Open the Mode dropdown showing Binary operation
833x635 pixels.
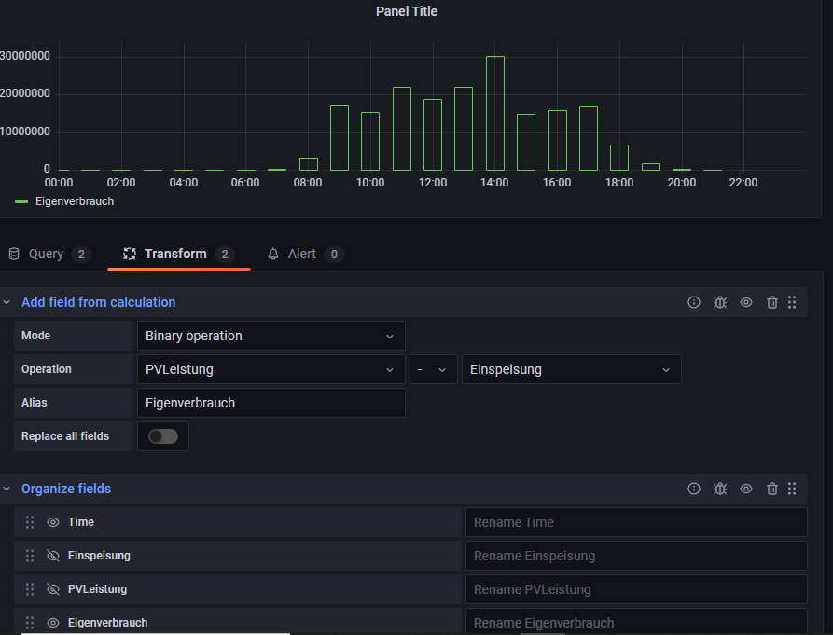(271, 336)
